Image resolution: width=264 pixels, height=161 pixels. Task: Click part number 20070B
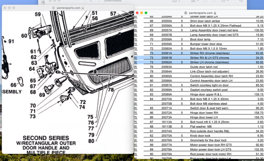(x=167, y=104)
